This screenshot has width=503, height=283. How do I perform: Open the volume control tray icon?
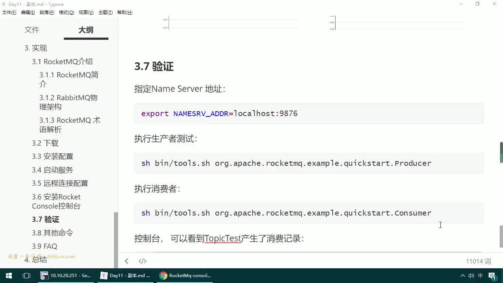pyautogui.click(x=471, y=275)
